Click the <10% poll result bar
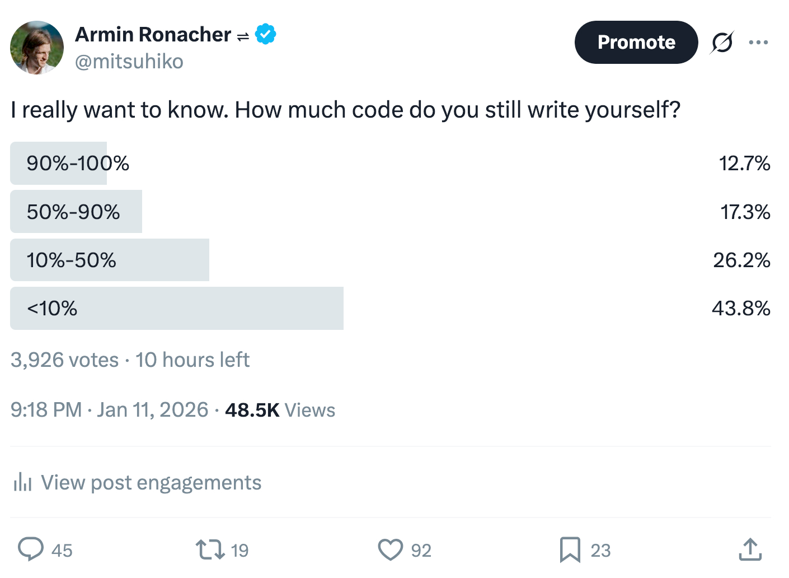Image resolution: width=789 pixels, height=578 pixels. point(176,309)
